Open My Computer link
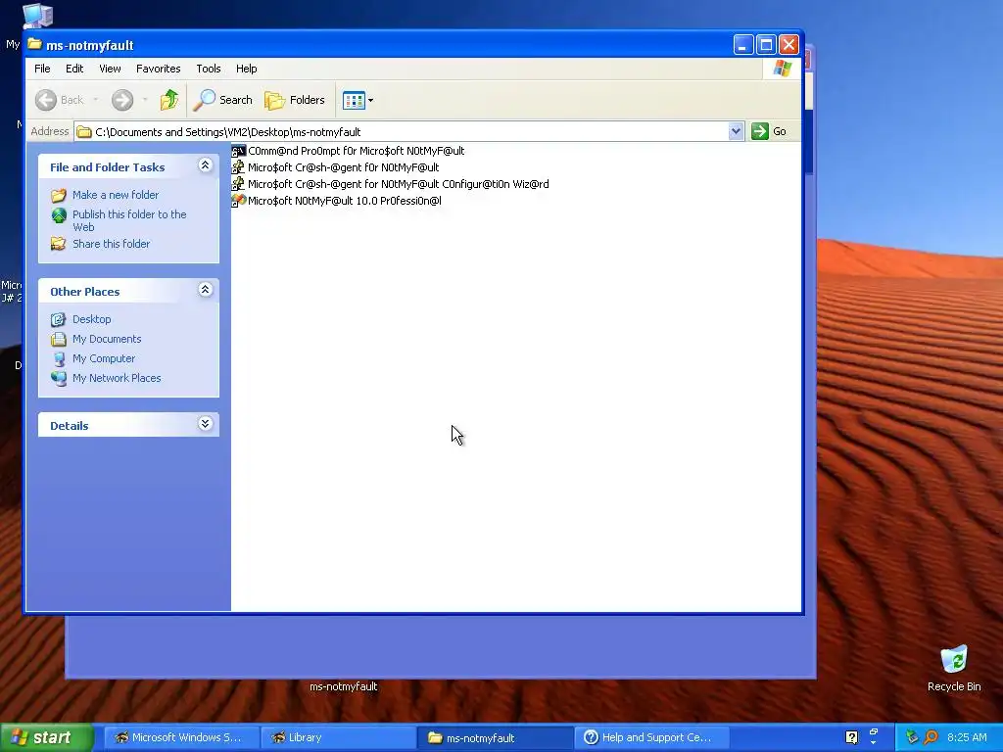This screenshot has height=752, width=1003. pos(104,358)
